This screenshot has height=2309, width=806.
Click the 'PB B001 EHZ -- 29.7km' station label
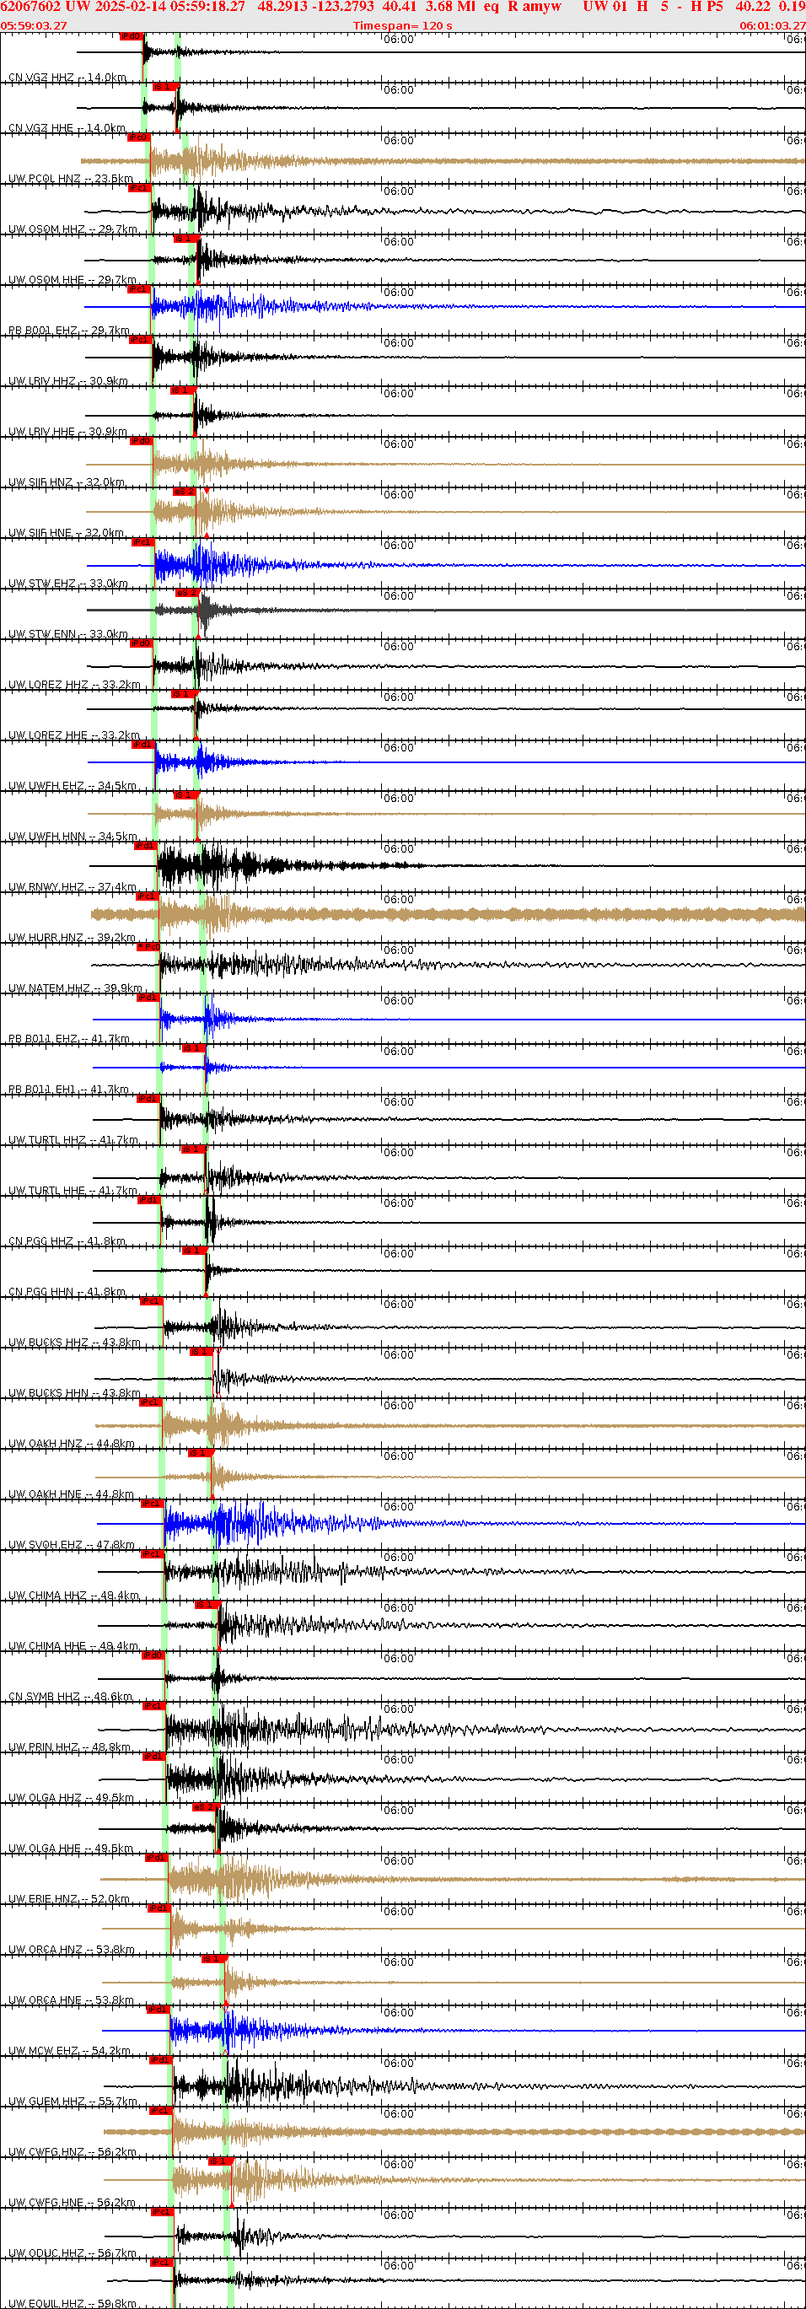(69, 331)
